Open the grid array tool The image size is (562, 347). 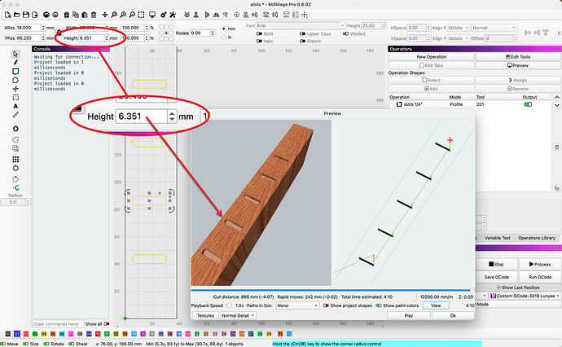15,160
